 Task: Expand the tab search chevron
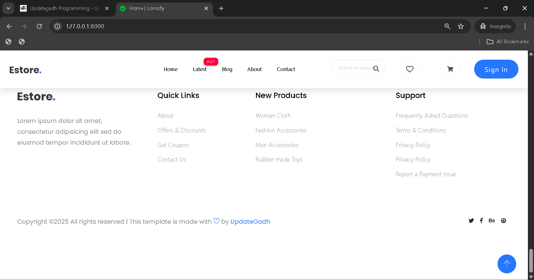click(x=8, y=8)
